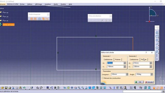This screenshot has width=165, height=93.
Task: Open the Ellipse tool flyout arrow
Action: (159, 49)
